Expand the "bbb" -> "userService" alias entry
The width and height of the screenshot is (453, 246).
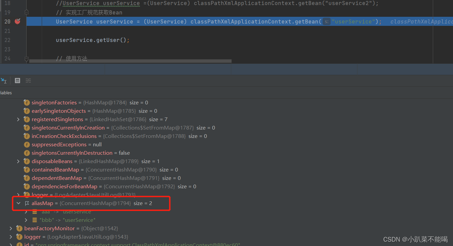pyautogui.click(x=26, y=220)
